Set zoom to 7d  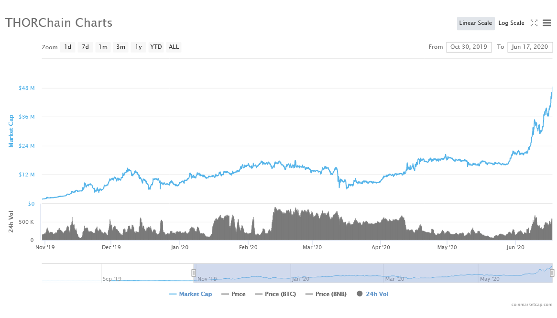85,47
